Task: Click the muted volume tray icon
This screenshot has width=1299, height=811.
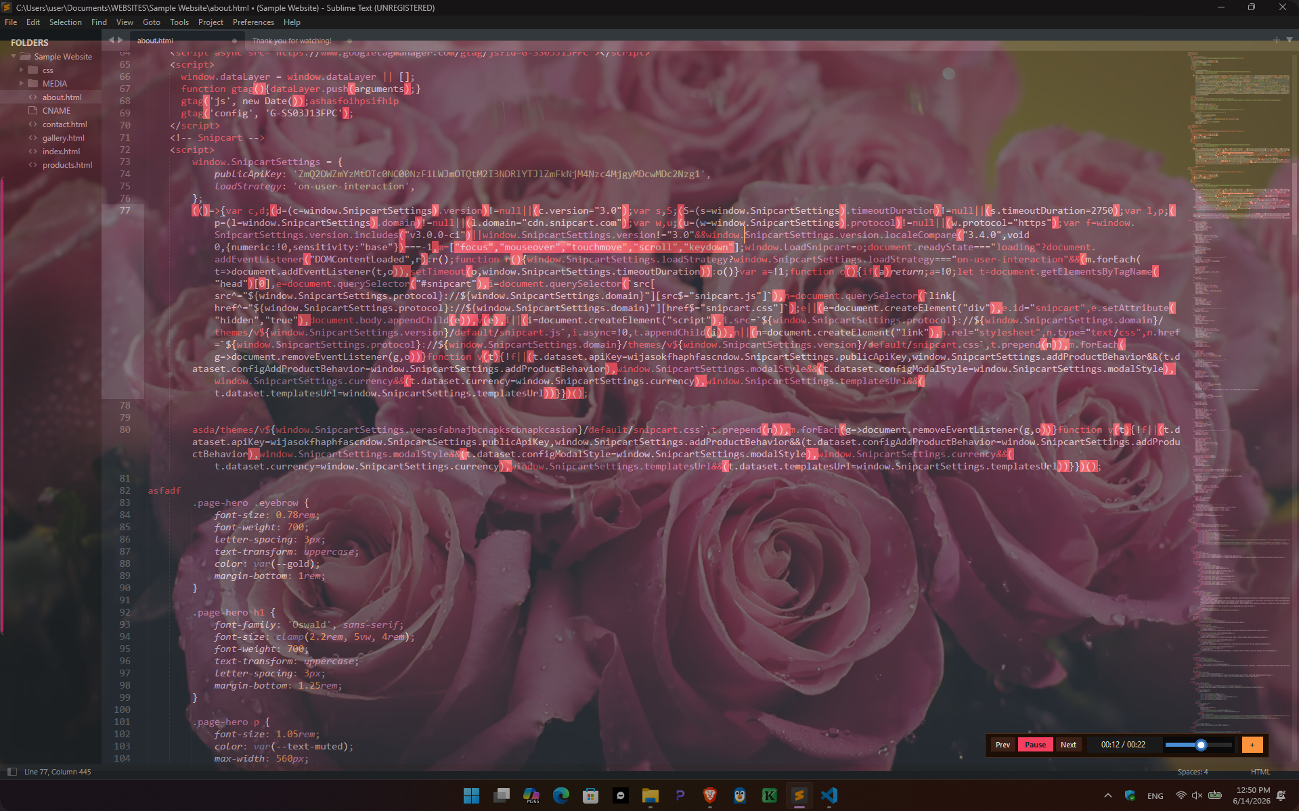Action: point(1197,795)
